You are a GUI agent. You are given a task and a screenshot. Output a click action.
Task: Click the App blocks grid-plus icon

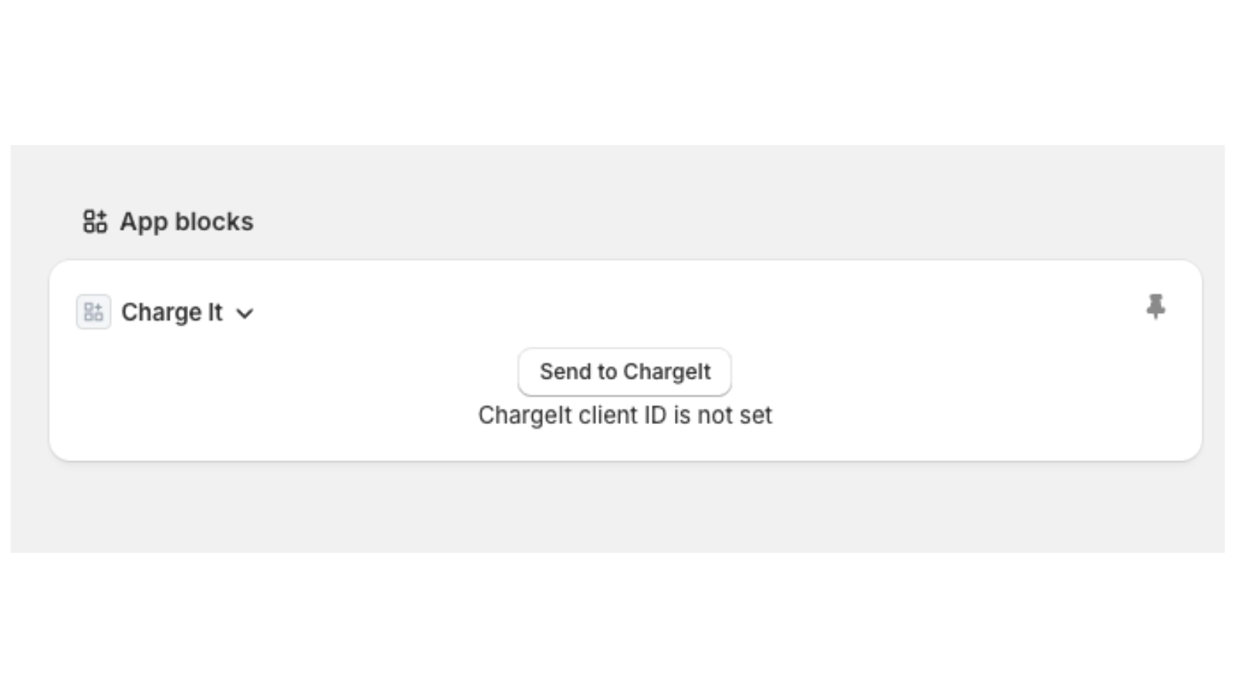click(95, 221)
